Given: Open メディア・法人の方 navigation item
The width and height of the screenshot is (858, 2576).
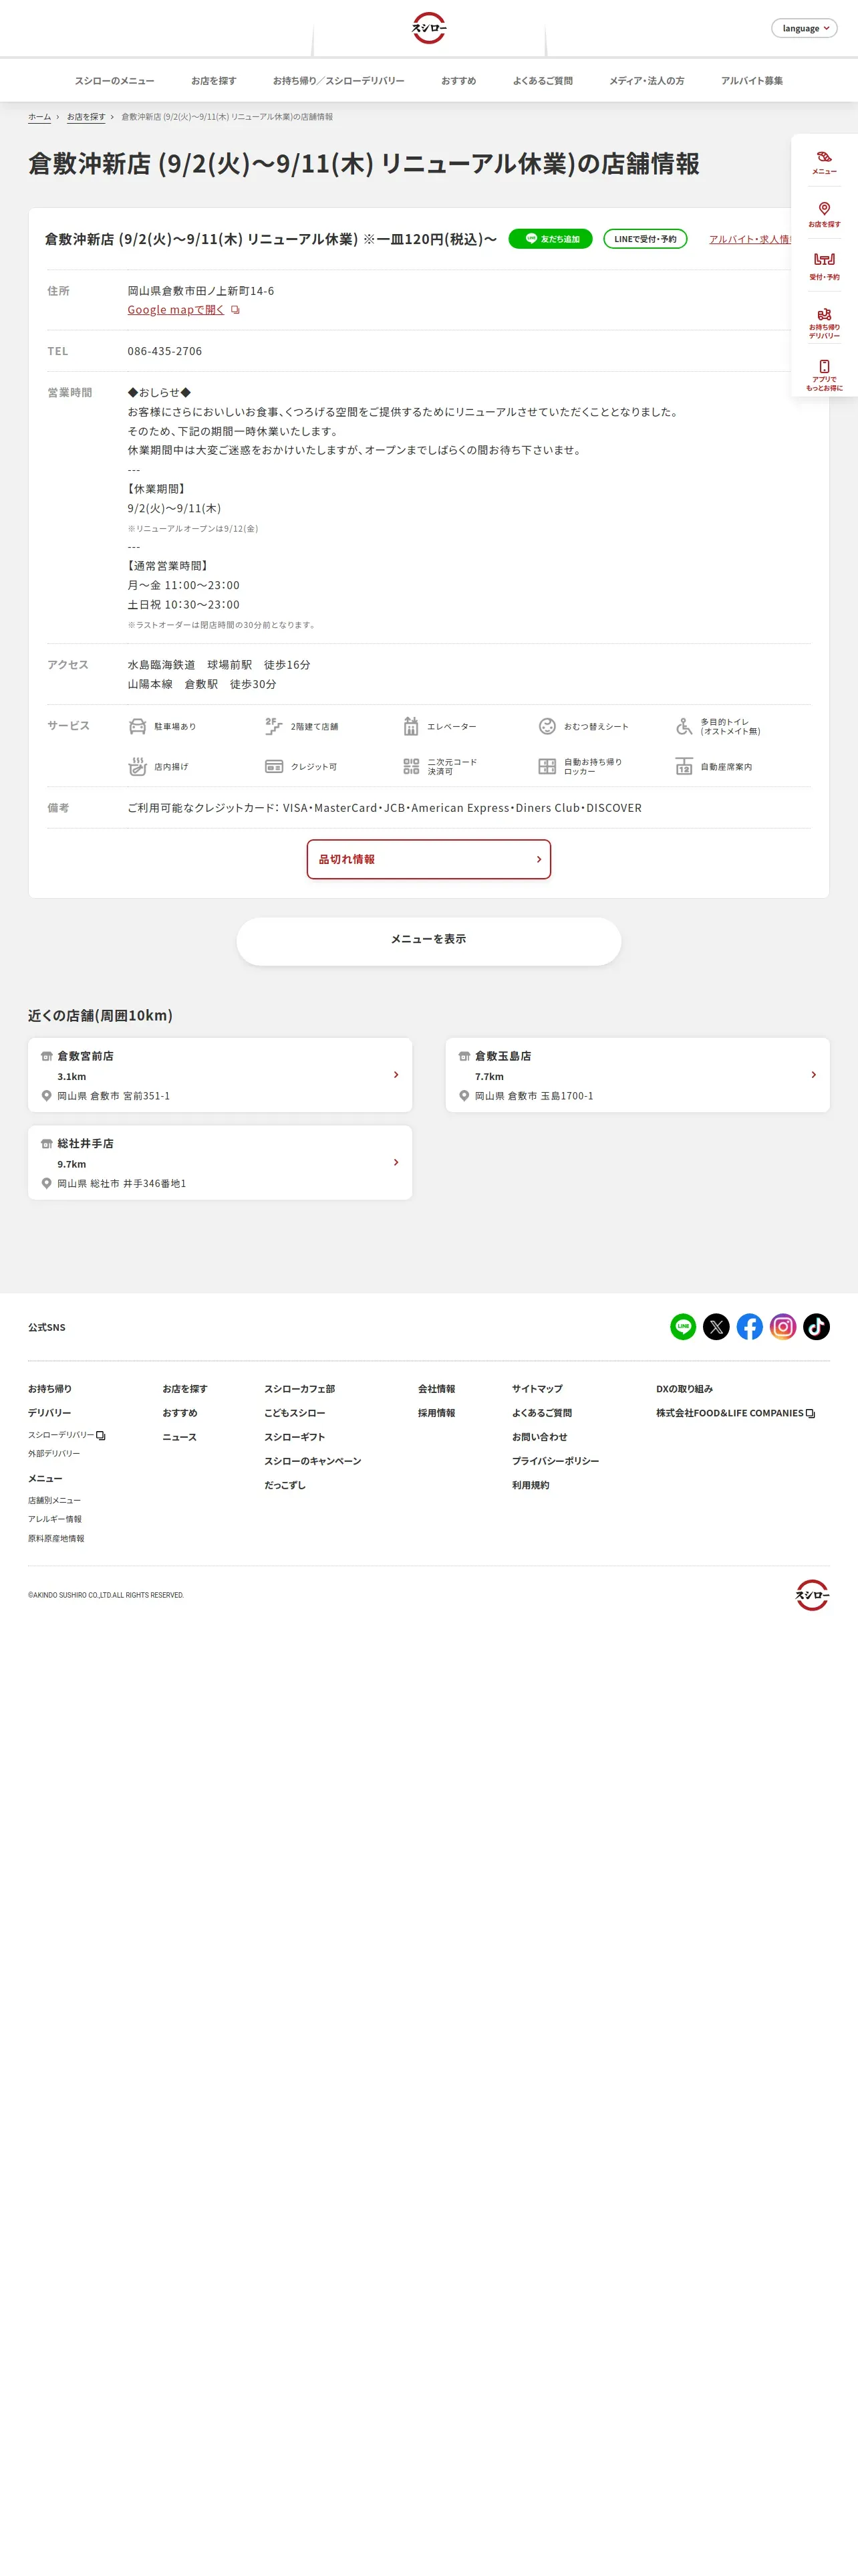Looking at the screenshot, I should point(648,81).
